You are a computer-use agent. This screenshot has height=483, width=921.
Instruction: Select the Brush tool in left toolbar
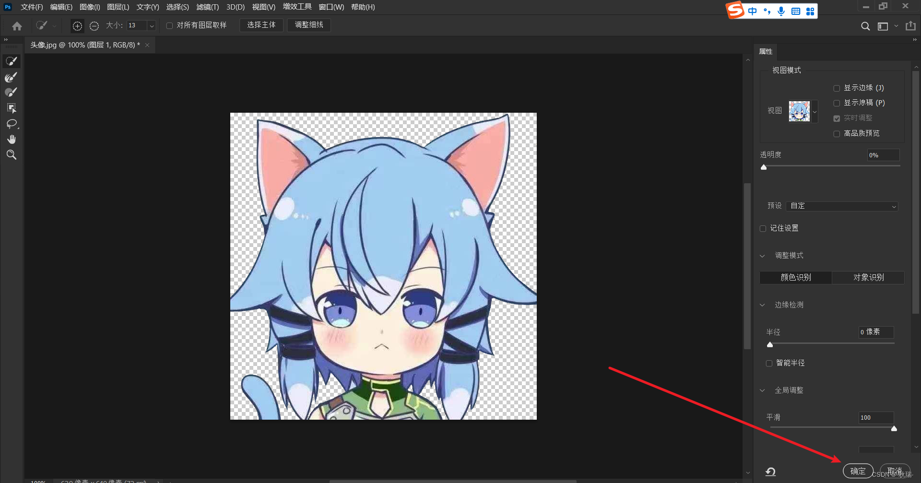click(x=12, y=92)
